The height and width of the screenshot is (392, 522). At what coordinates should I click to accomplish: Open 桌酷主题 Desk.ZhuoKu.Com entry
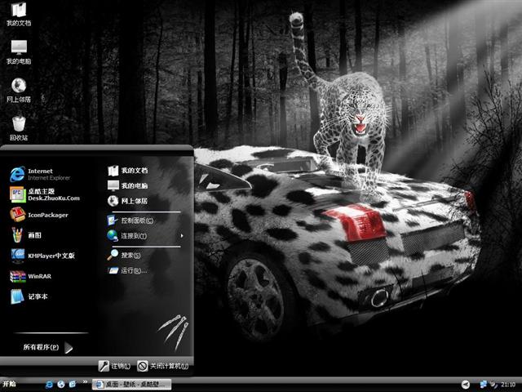(46, 194)
